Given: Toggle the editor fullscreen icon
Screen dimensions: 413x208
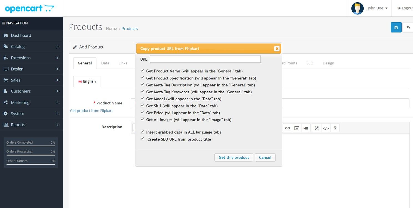Looking at the screenshot, I should click(316, 128).
